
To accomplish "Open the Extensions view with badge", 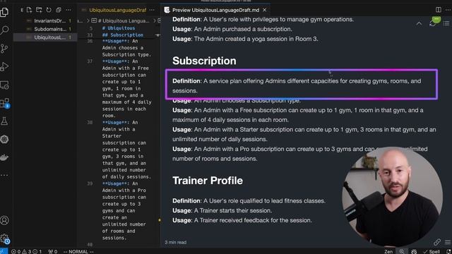I will [x=5, y=103].
